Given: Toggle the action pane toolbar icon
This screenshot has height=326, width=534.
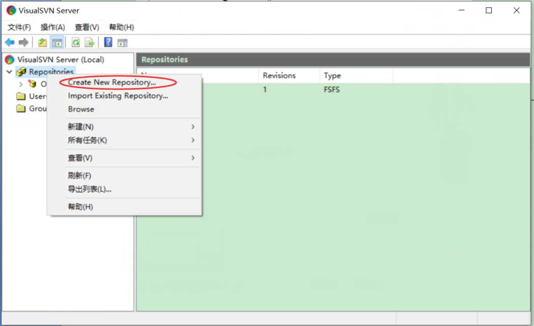Looking at the screenshot, I should coord(122,43).
